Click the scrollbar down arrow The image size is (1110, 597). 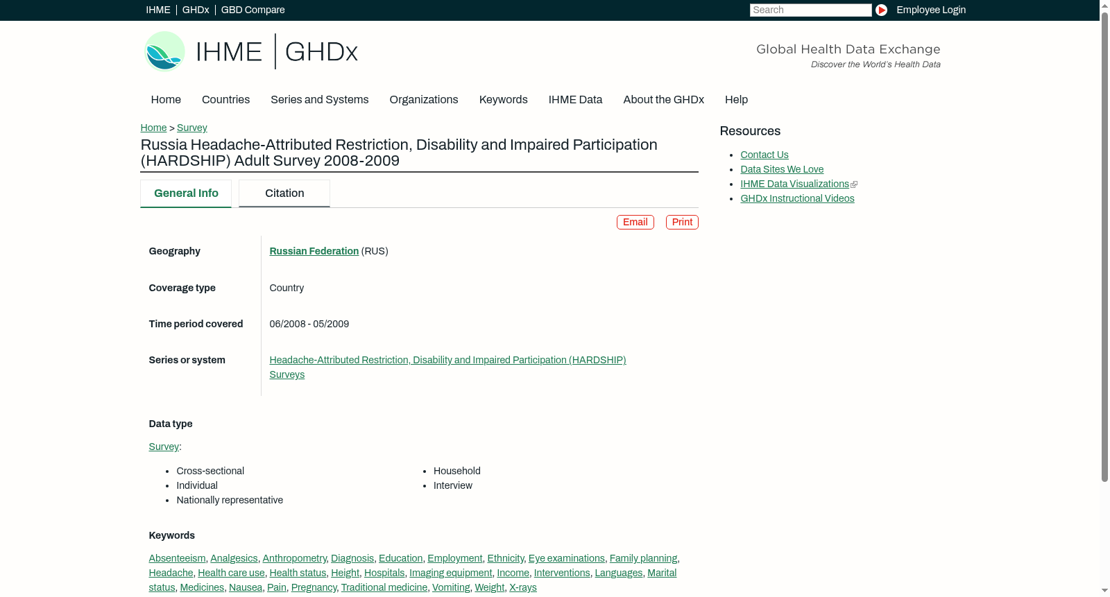[x=1104, y=591]
